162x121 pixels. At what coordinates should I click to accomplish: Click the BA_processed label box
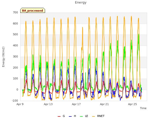point(33,10)
